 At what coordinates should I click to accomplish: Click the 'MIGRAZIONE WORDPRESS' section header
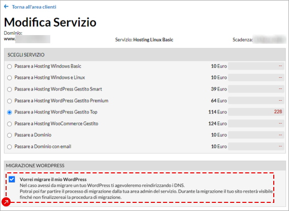(145, 165)
